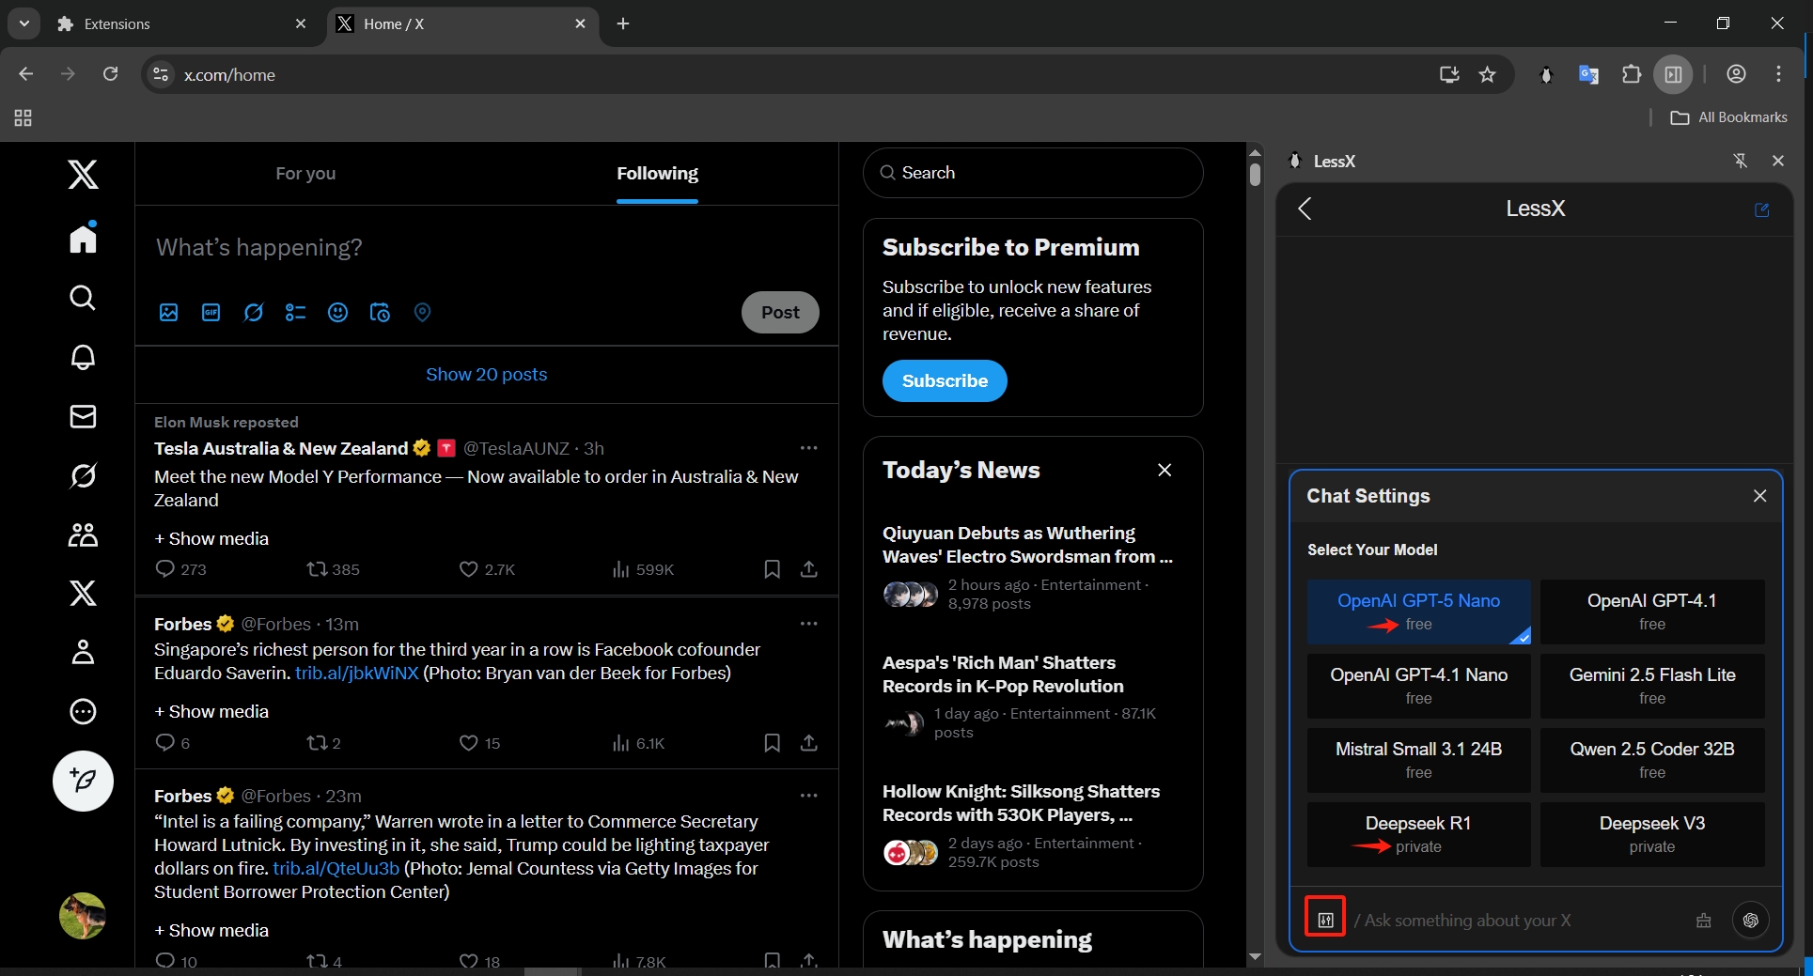Unpin LessX side panel

pyautogui.click(x=1741, y=161)
